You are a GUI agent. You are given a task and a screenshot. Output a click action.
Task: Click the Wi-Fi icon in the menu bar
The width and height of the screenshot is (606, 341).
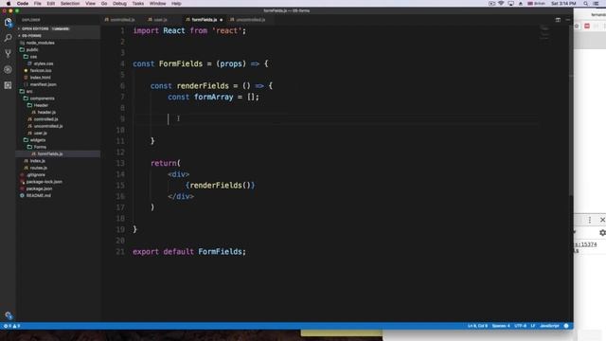click(501, 4)
